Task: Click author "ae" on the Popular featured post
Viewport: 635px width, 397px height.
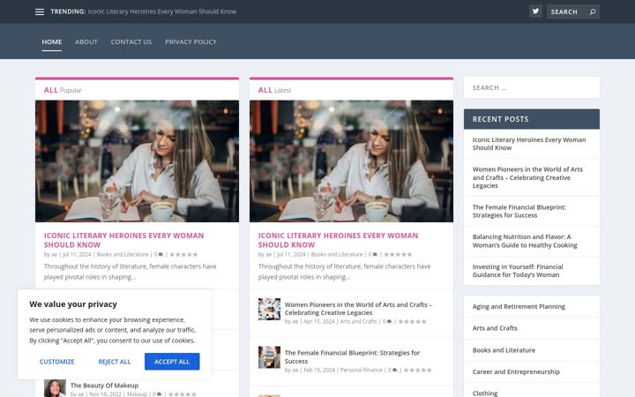Action: [x=54, y=255]
